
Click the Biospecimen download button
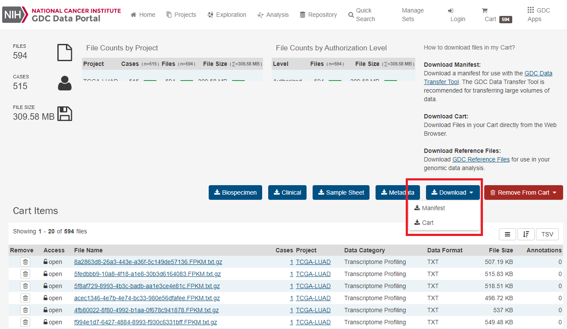click(x=235, y=192)
